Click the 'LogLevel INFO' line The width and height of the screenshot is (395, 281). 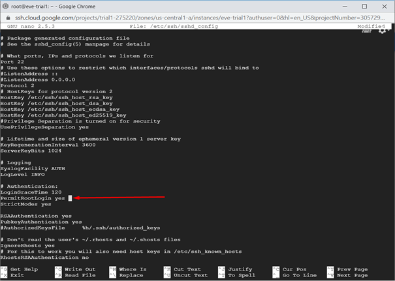click(22, 174)
